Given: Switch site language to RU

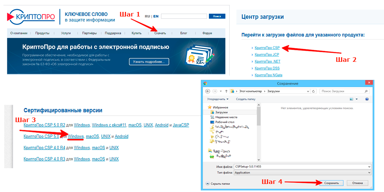Looking at the screenshot, I should coord(147,16).
